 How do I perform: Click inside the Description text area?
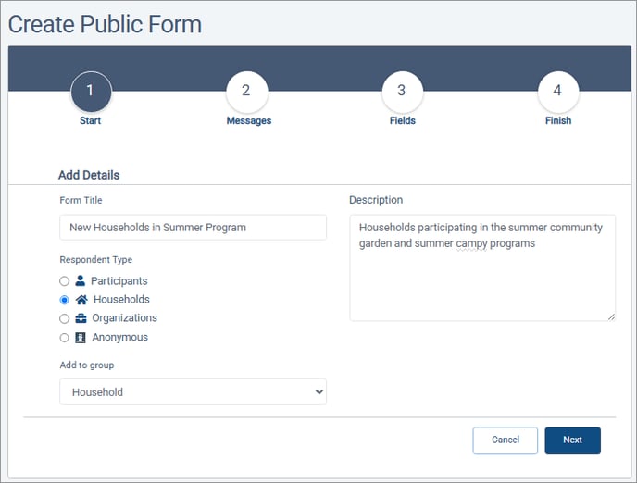pos(482,268)
